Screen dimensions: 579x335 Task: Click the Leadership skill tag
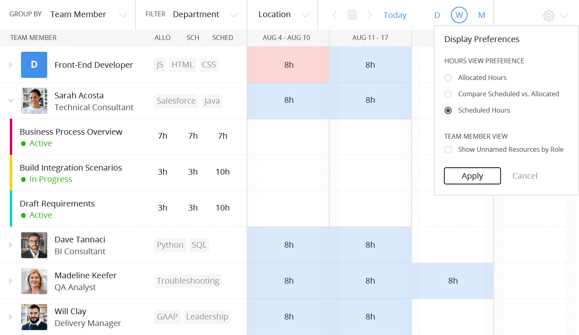tap(207, 317)
